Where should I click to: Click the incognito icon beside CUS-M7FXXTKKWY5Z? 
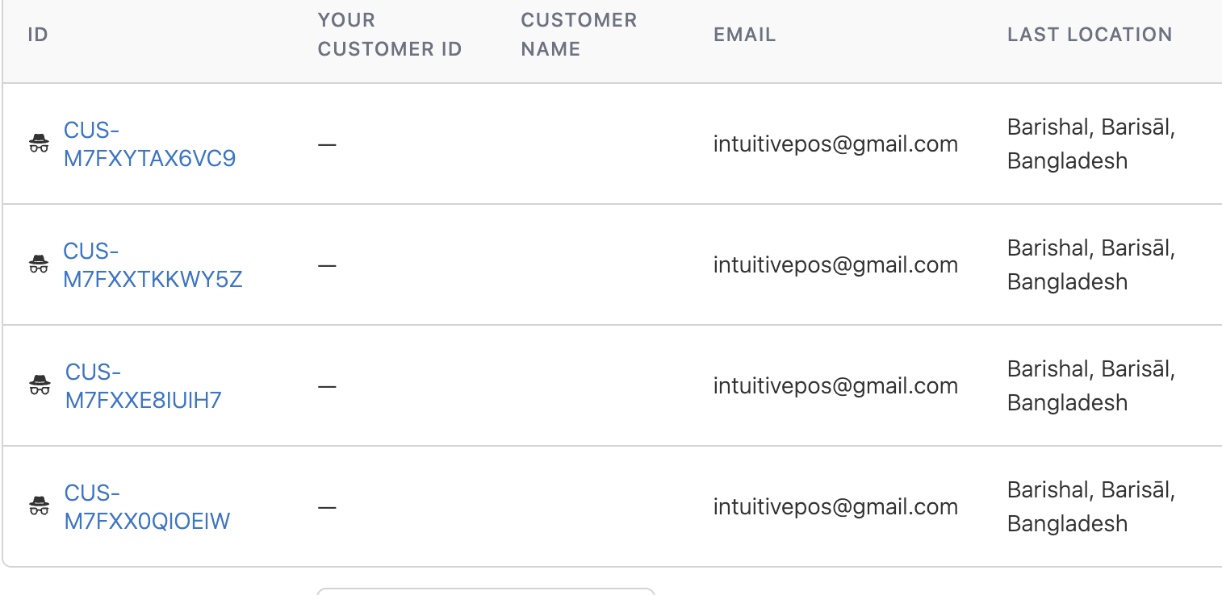(x=39, y=264)
